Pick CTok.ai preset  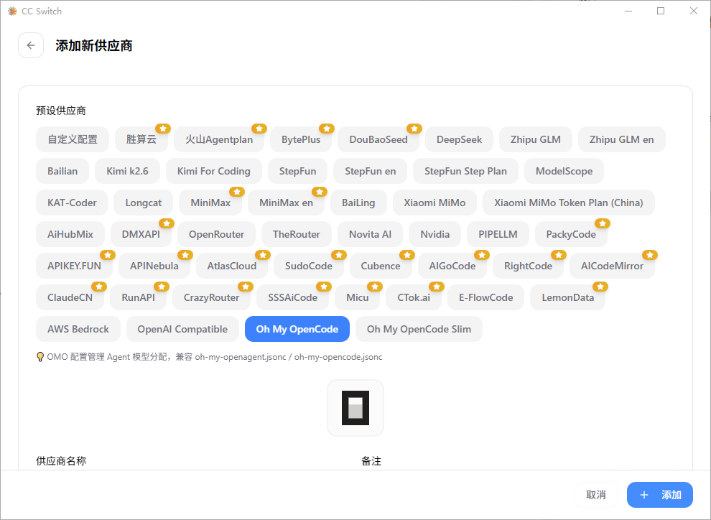[x=414, y=297]
